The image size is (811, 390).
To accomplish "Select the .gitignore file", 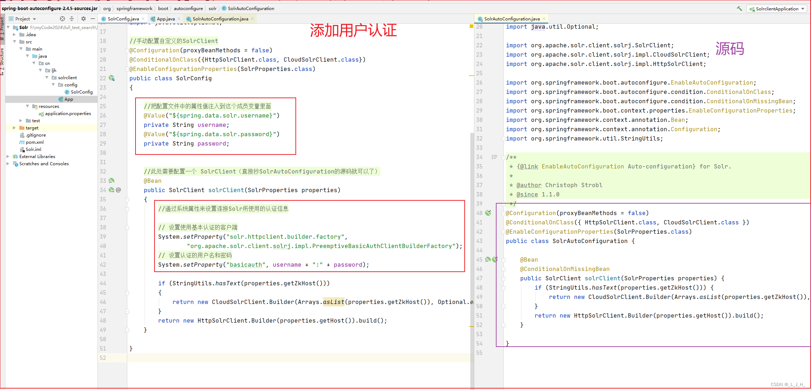I will click(x=33, y=135).
